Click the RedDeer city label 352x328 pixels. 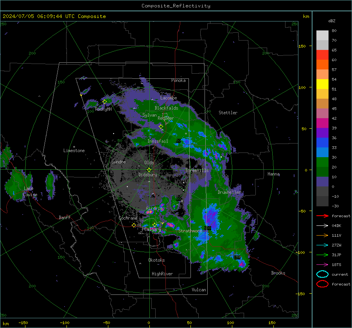tap(166, 118)
